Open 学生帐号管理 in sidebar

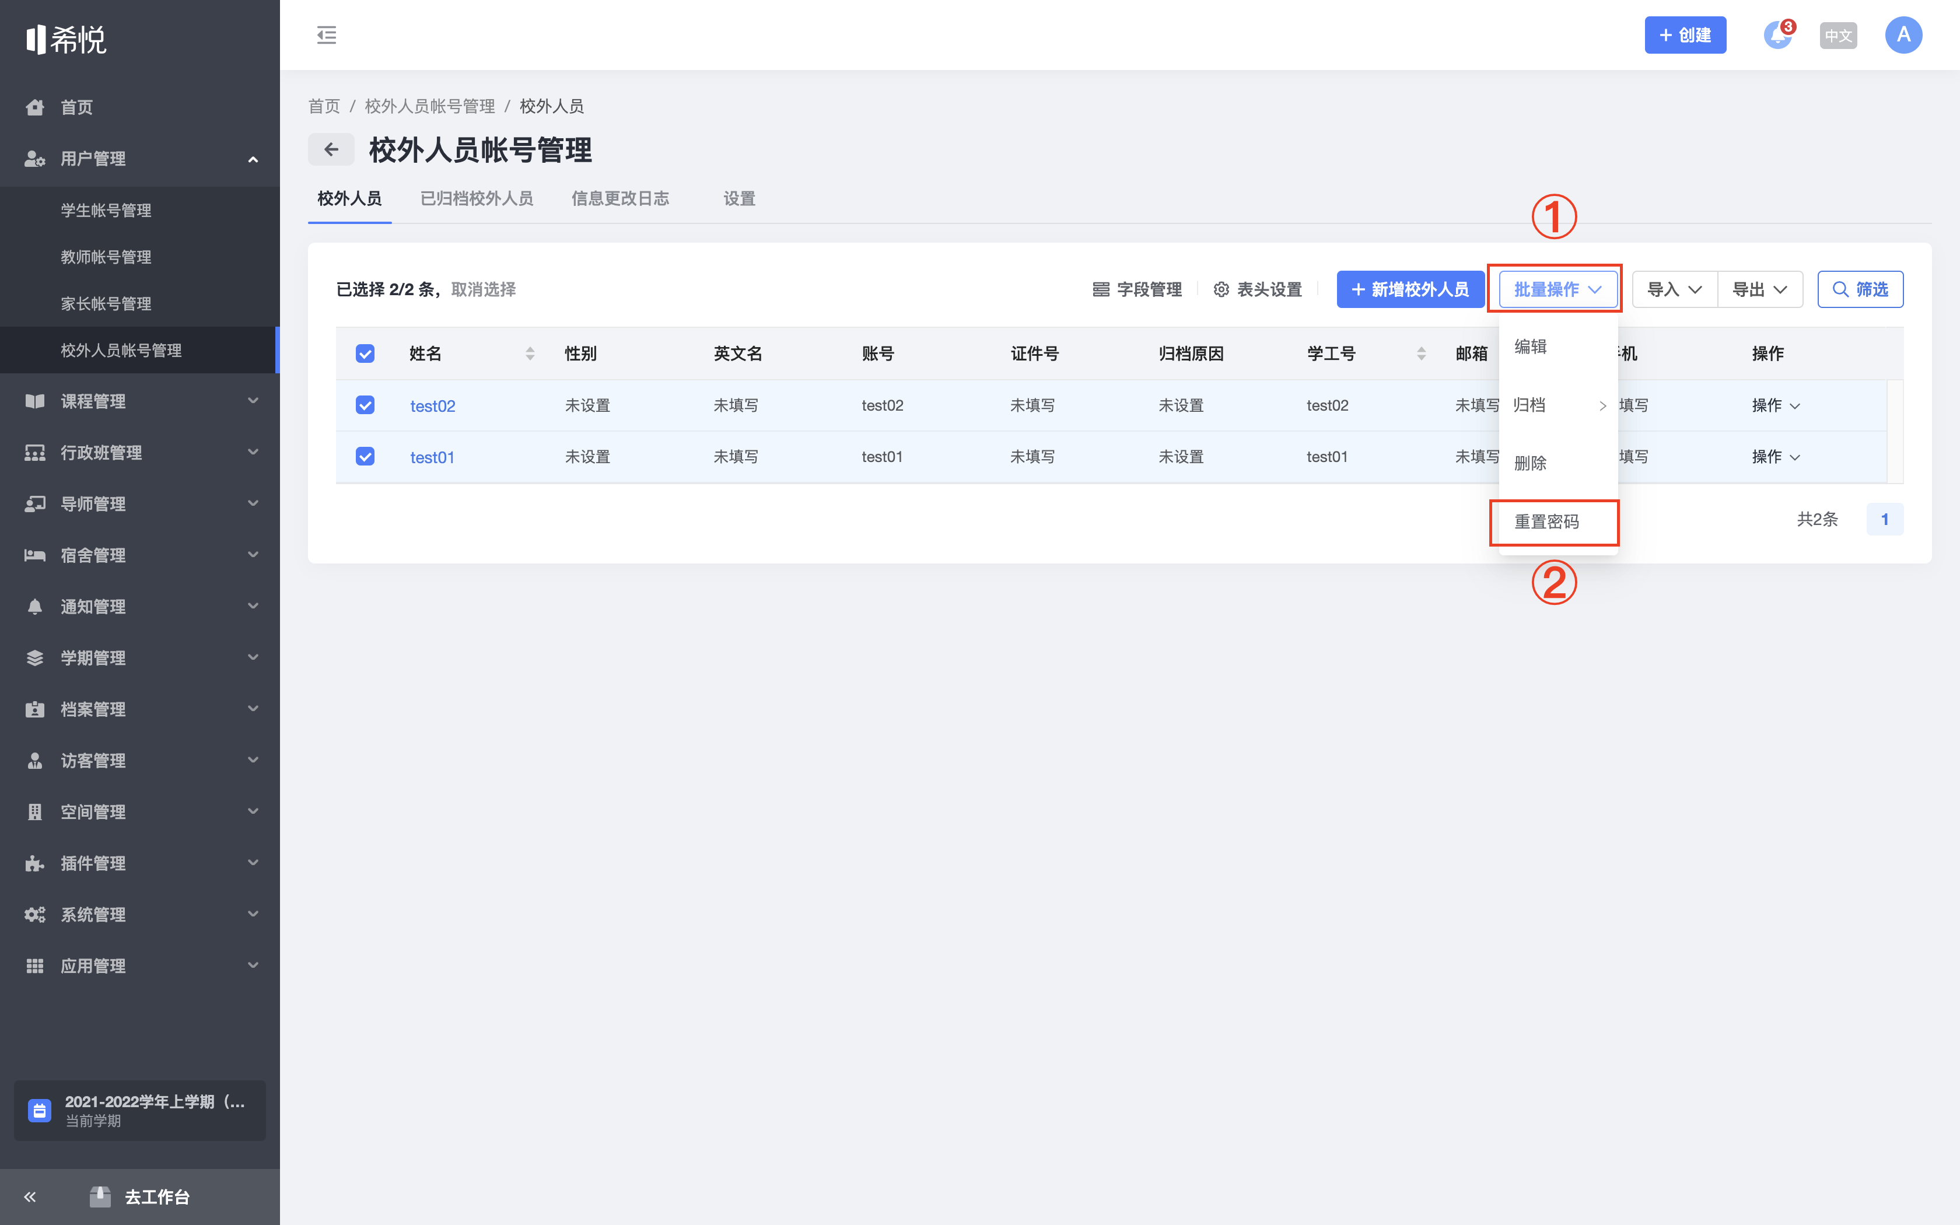tap(106, 211)
